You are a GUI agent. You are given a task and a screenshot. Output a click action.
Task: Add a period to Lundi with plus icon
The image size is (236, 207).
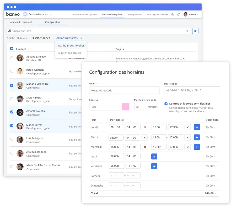click(x=197, y=127)
